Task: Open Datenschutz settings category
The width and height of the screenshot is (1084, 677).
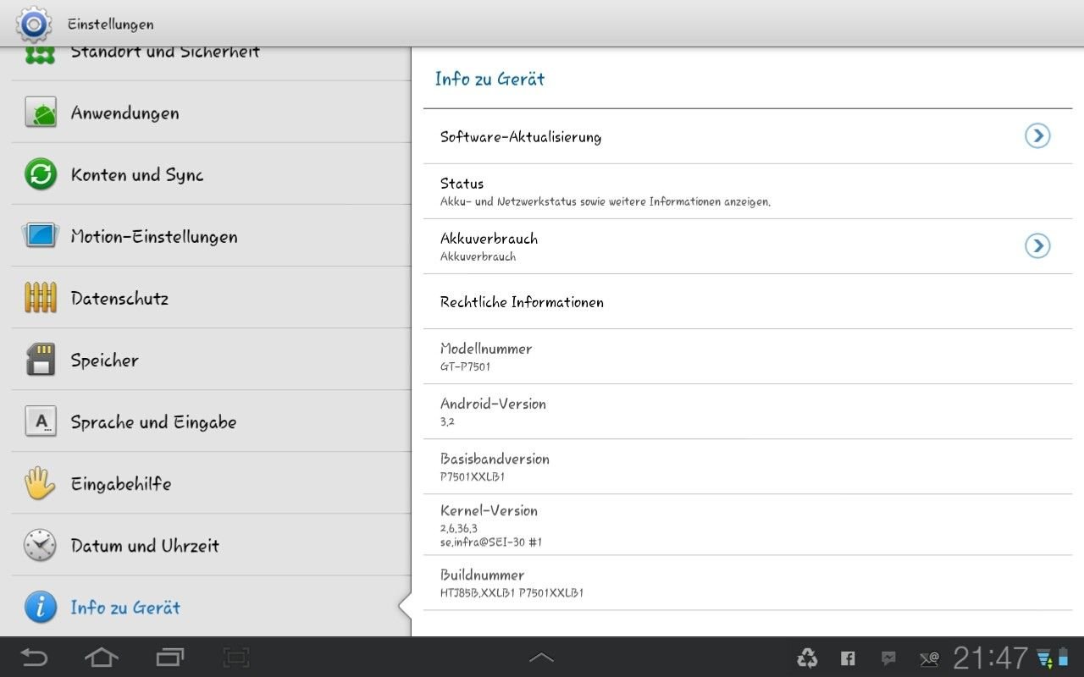Action: point(211,298)
